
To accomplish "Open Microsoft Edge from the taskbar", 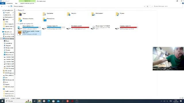I will 49,101.
